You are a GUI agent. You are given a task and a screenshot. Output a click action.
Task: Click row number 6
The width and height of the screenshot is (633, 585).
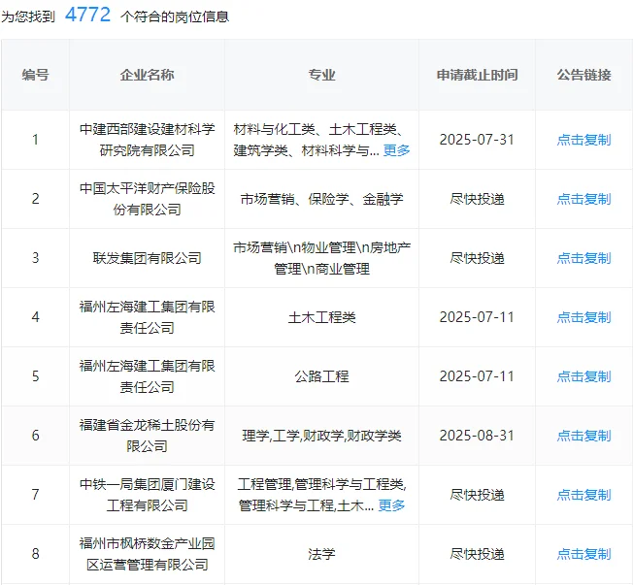point(36,436)
